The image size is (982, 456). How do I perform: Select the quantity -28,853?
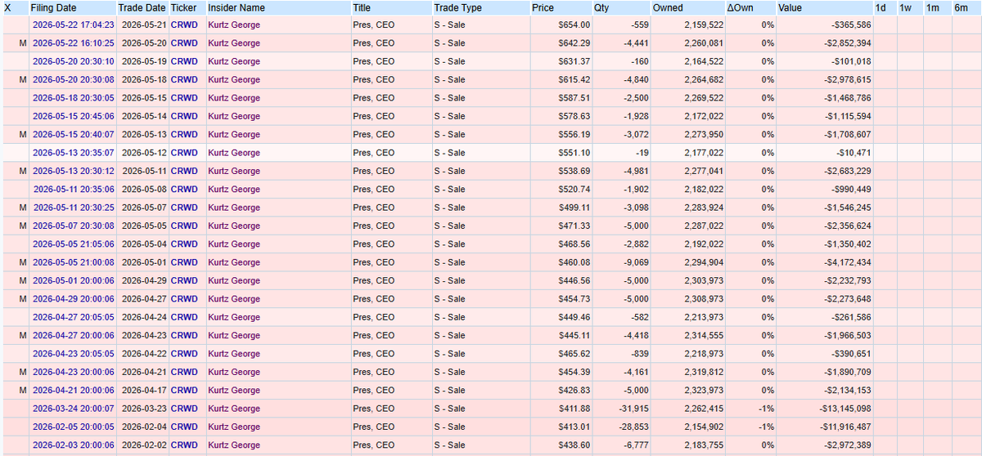pyautogui.click(x=633, y=427)
